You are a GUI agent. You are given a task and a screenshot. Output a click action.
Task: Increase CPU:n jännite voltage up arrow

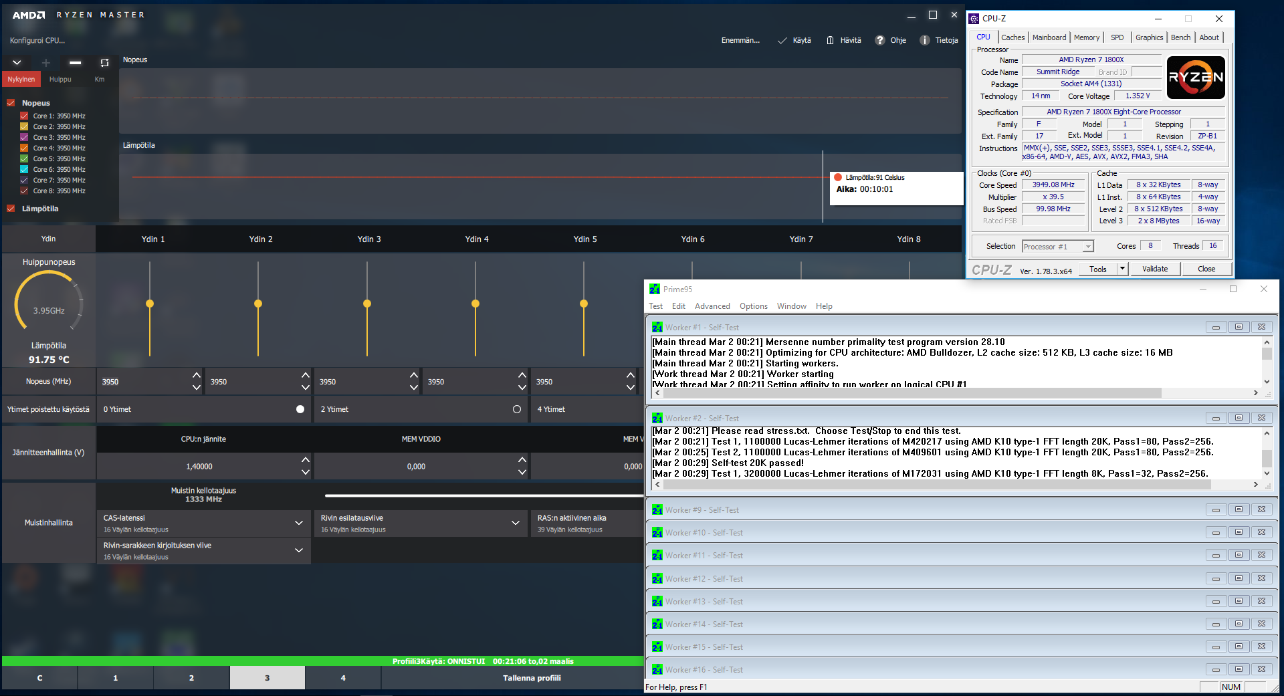tap(306, 459)
